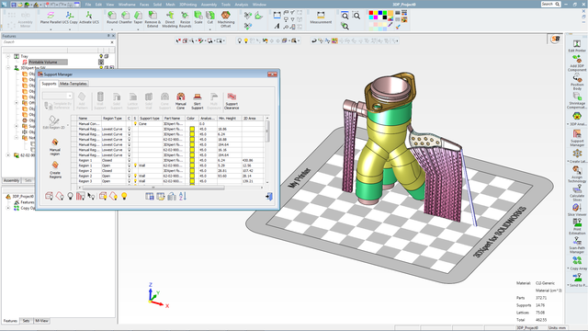The width and height of the screenshot is (588, 331).
Task: Click the Plane Parallel tool
Action: [x=51, y=17]
